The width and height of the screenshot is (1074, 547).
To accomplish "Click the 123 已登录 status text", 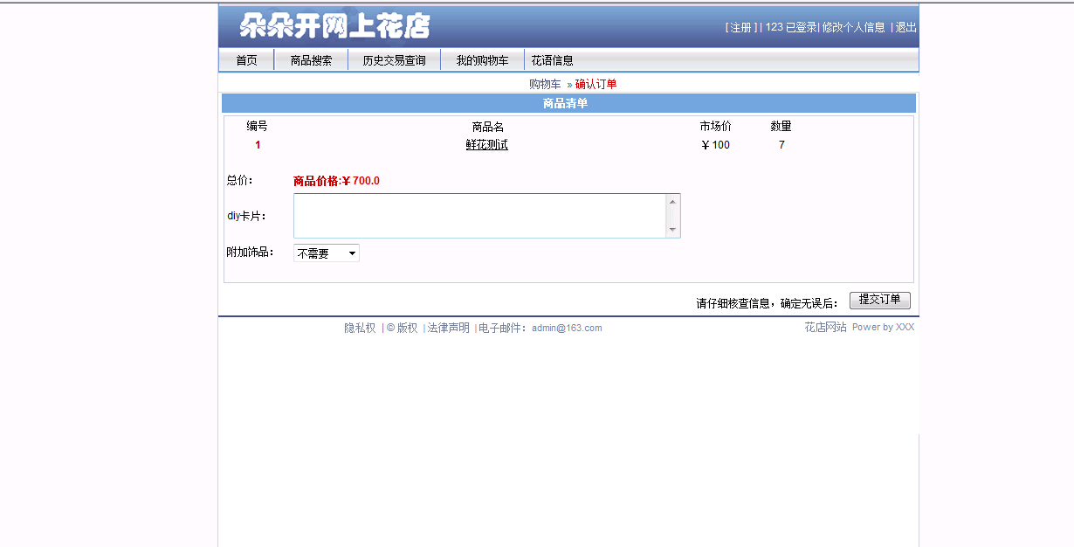I will (790, 27).
